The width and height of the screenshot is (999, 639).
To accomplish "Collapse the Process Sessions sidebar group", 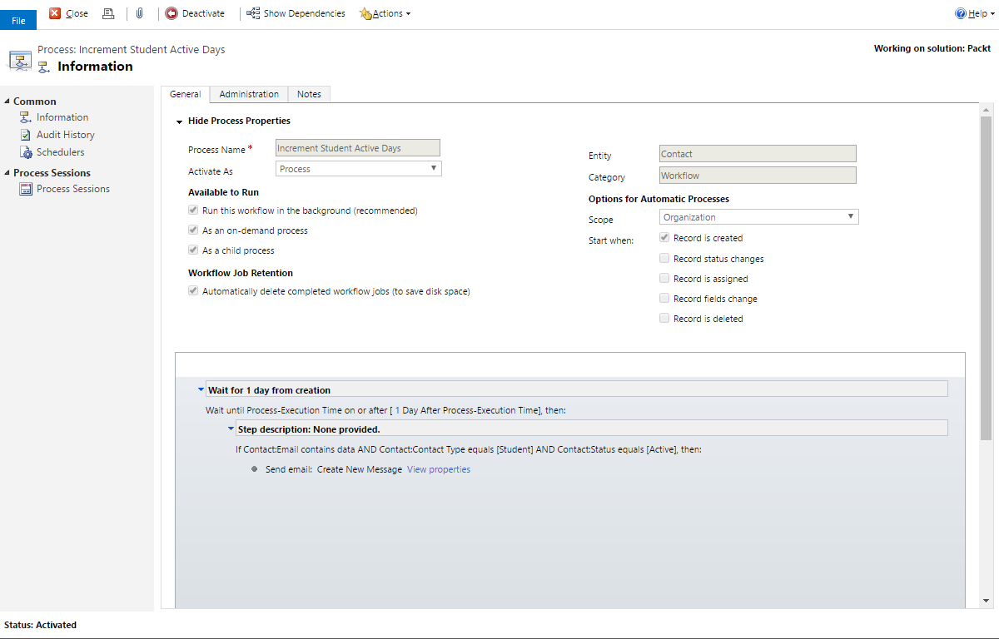I will [x=7, y=173].
